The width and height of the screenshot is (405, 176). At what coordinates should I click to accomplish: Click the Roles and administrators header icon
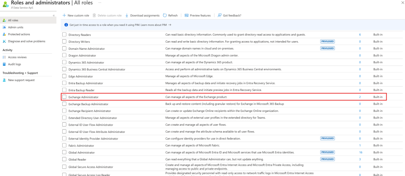click(5, 4)
